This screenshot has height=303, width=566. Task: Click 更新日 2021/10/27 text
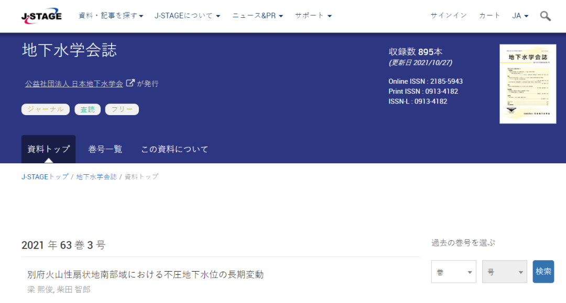[420, 63]
